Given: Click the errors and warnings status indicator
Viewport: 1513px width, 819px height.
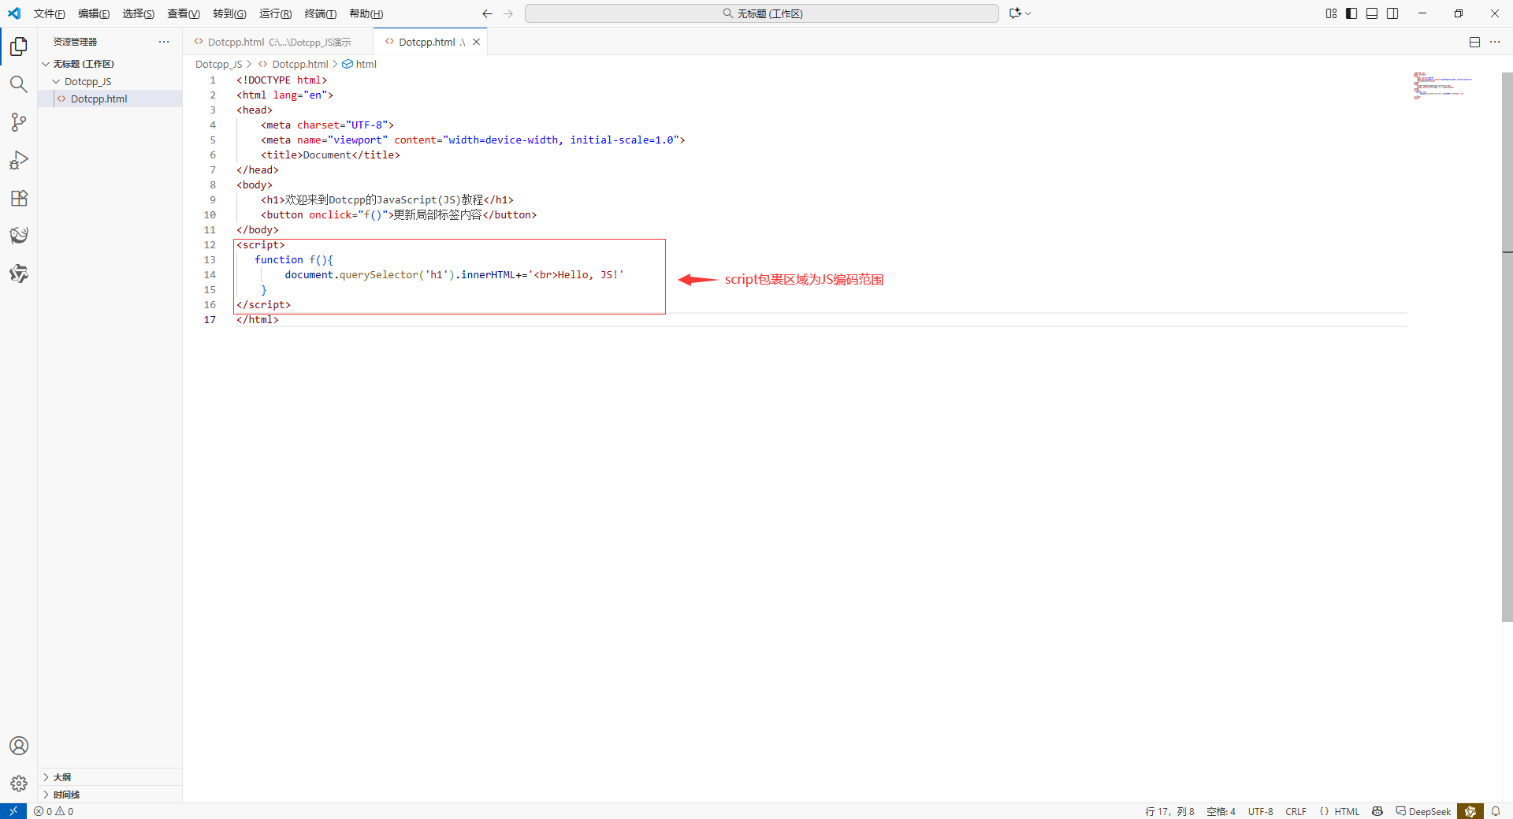Looking at the screenshot, I should pyautogui.click(x=53, y=811).
